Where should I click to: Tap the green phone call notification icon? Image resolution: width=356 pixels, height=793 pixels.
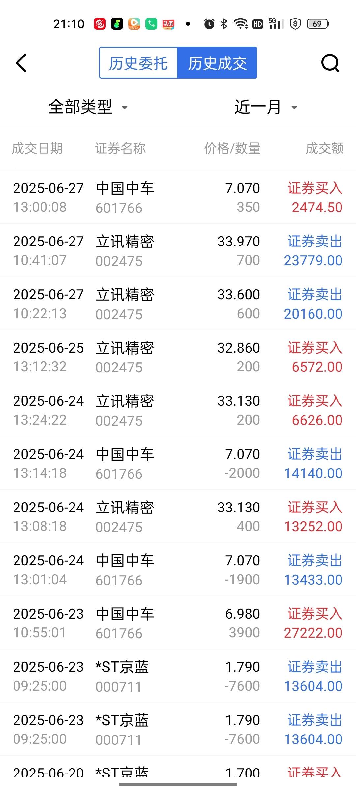coord(151,24)
